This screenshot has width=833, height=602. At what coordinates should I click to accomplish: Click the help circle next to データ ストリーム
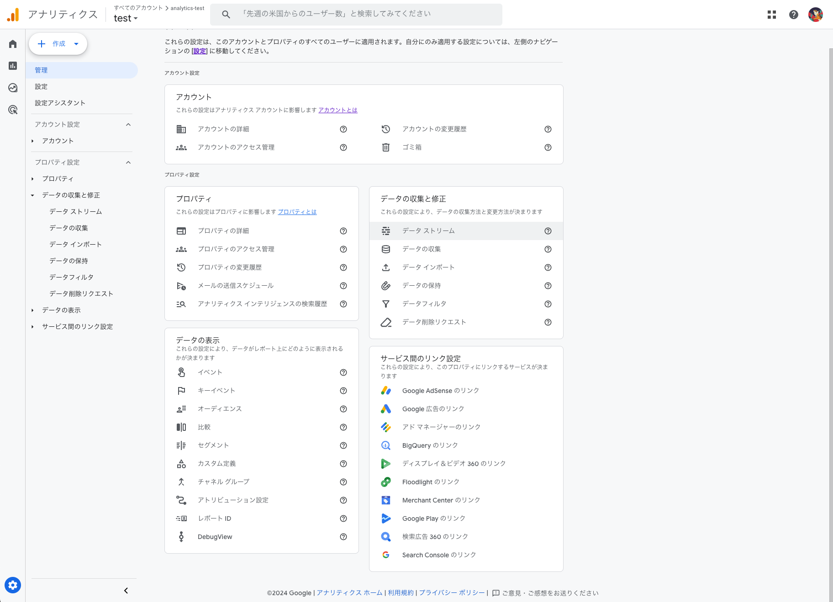pyautogui.click(x=548, y=231)
